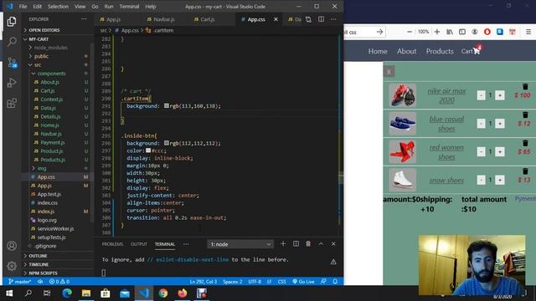Open the Search view in activity bar

coord(12,42)
